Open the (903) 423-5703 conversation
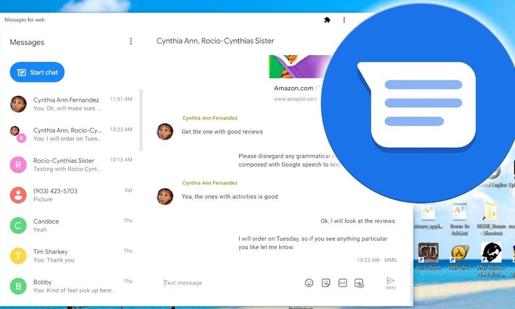 tap(71, 195)
